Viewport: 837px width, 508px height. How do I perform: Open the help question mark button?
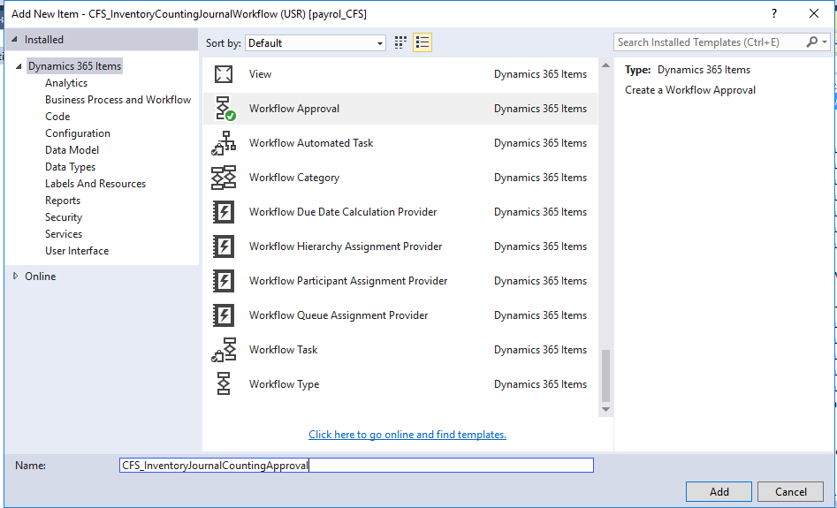[774, 14]
